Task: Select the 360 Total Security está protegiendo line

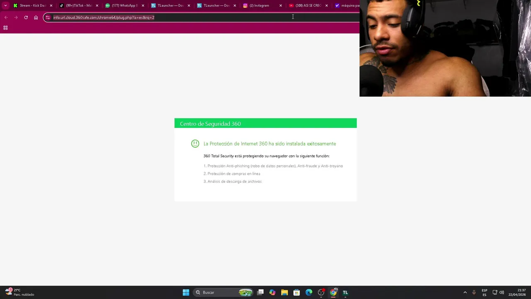Action: point(266,156)
